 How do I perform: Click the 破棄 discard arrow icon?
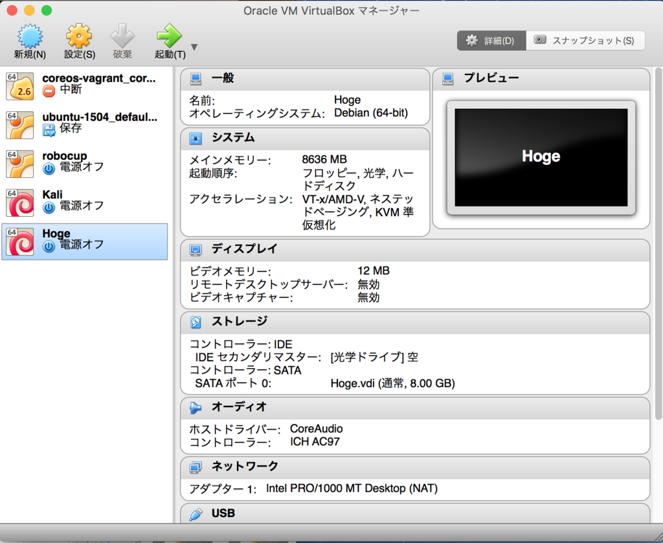point(122,36)
